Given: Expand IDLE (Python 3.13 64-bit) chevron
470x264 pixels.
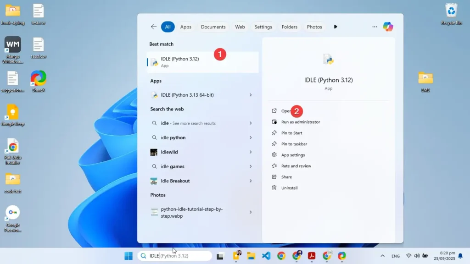Looking at the screenshot, I should 251,95.
